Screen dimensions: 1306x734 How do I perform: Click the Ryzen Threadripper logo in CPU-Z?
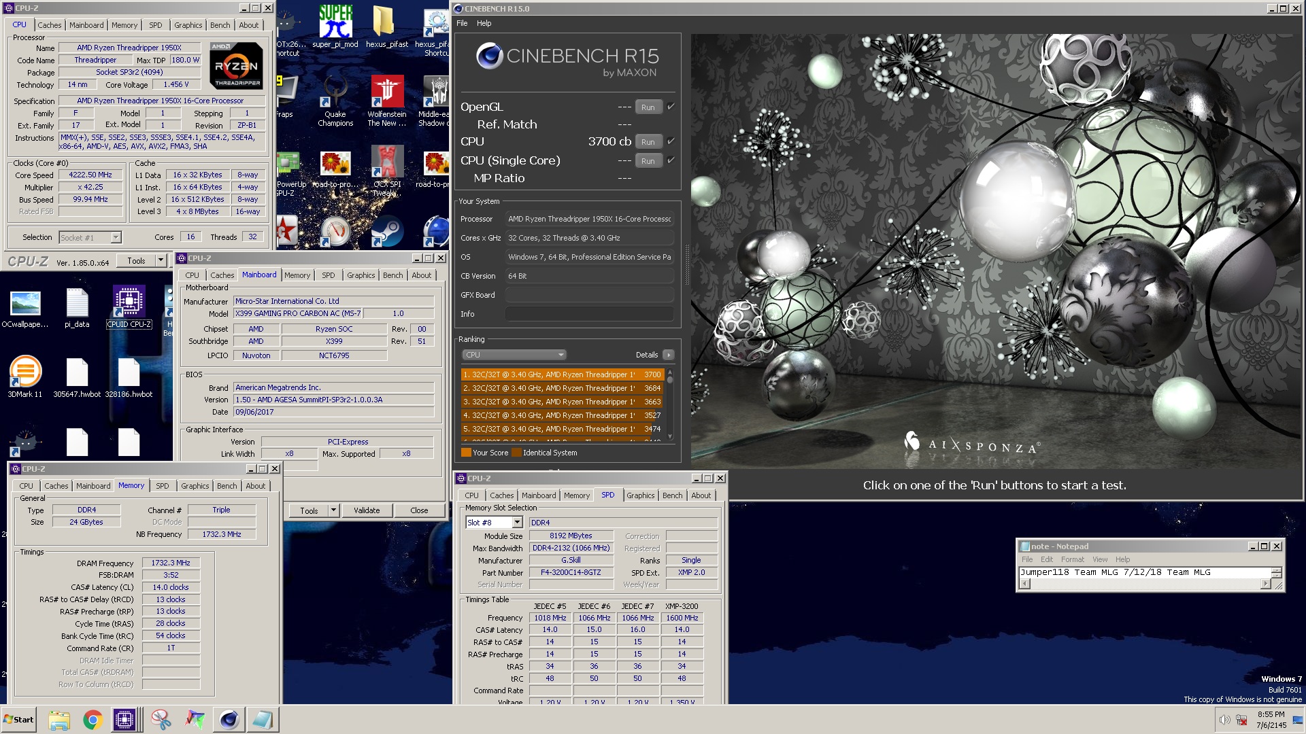(236, 65)
